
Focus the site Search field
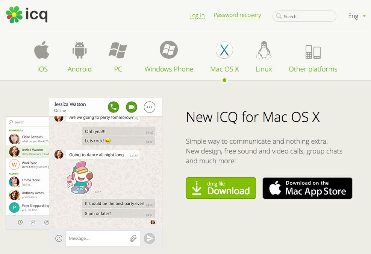pyautogui.click(x=304, y=16)
